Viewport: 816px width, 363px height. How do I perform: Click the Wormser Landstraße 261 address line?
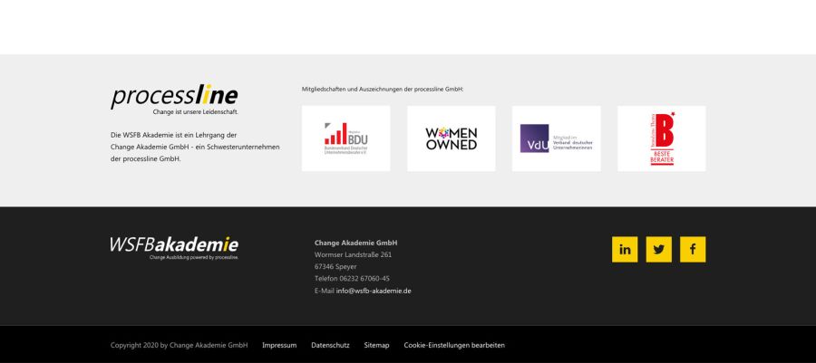pos(354,255)
